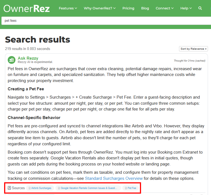Screen dimensions: 211x195
Task: Click the OwnerRez logo
Action: (26, 8)
